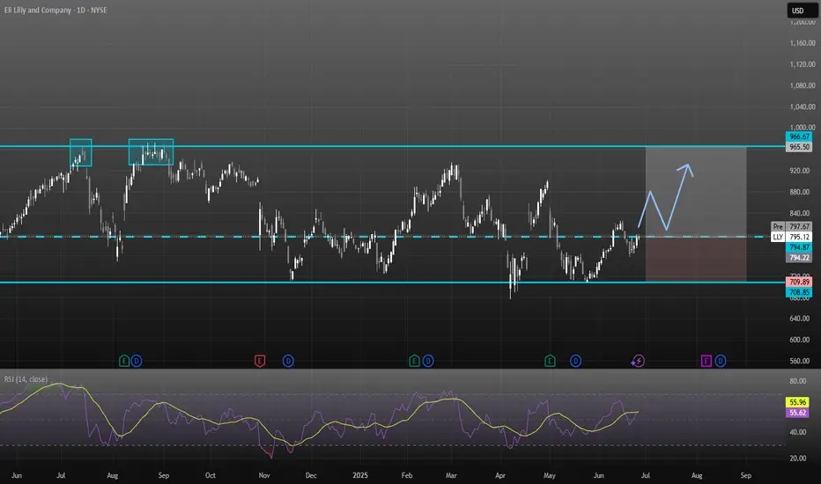Click the 1,160.00 price axis label

(803, 43)
